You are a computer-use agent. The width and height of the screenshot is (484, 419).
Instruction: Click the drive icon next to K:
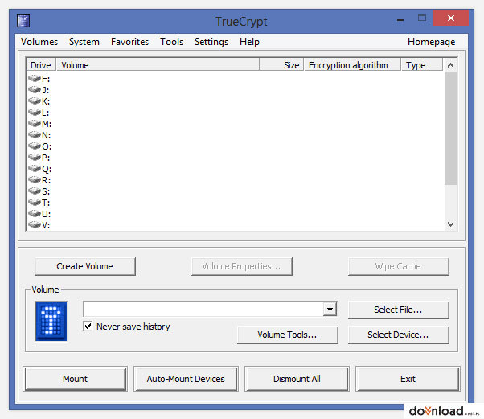(35, 101)
